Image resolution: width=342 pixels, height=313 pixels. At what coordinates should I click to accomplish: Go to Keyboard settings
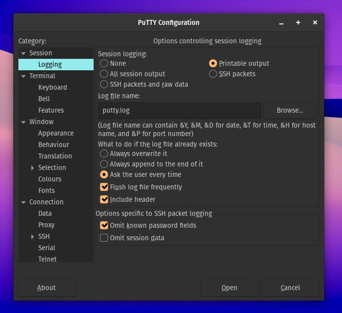[x=53, y=87]
